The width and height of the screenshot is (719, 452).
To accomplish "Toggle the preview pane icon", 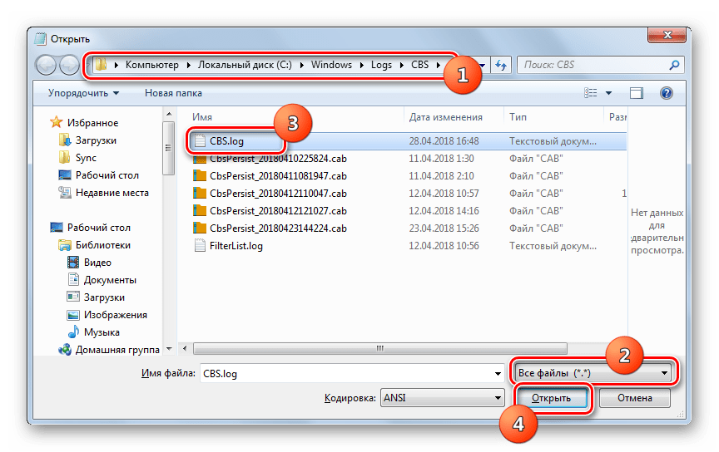I will point(637,93).
